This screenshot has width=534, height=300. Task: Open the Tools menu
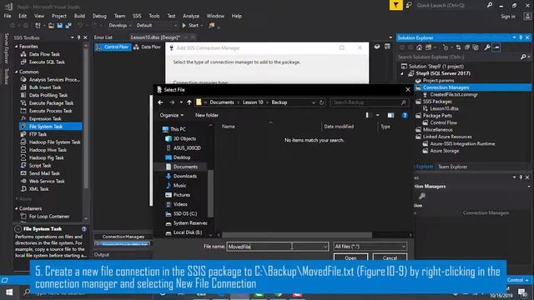pyautogui.click(x=154, y=16)
